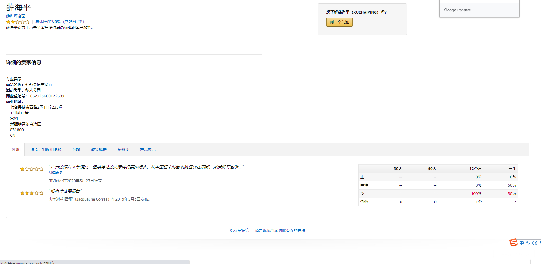
Task: Click address line 七台县健康西路2区11丘235洞
Action: 36,107
